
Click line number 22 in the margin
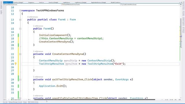point(12,54)
